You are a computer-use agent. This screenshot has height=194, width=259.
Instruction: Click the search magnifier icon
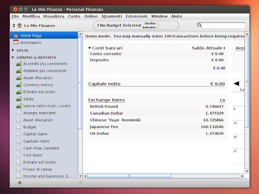[x=200, y=26]
